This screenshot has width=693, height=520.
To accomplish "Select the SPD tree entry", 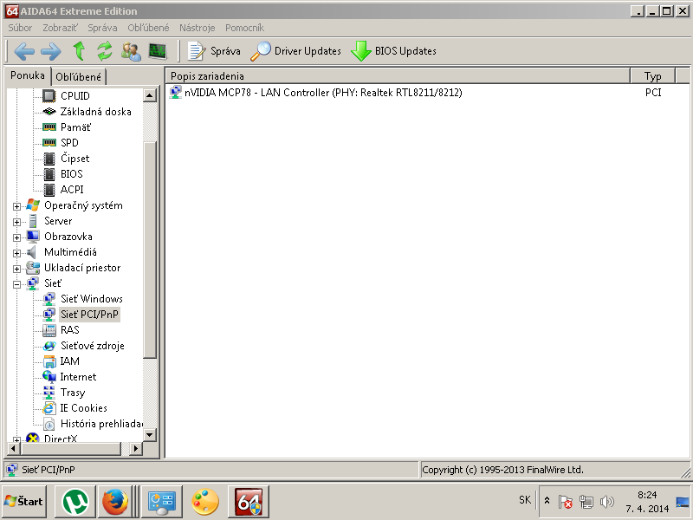I will tap(69, 143).
